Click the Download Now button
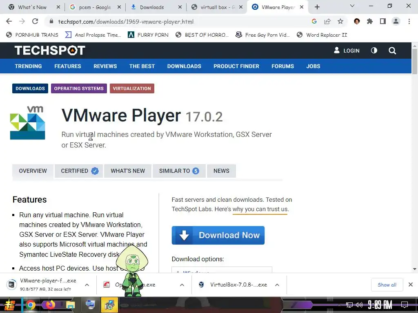This screenshot has height=313, width=418. coord(218,235)
